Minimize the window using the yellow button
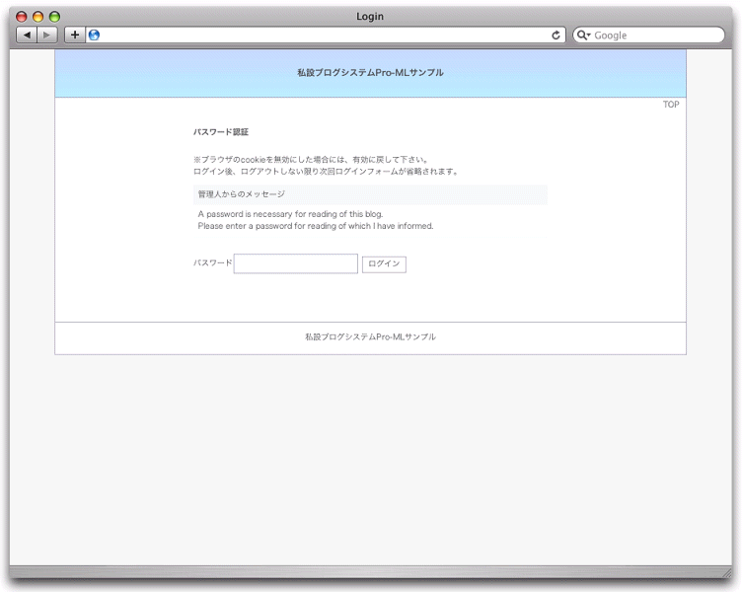742x592 pixels. point(38,17)
